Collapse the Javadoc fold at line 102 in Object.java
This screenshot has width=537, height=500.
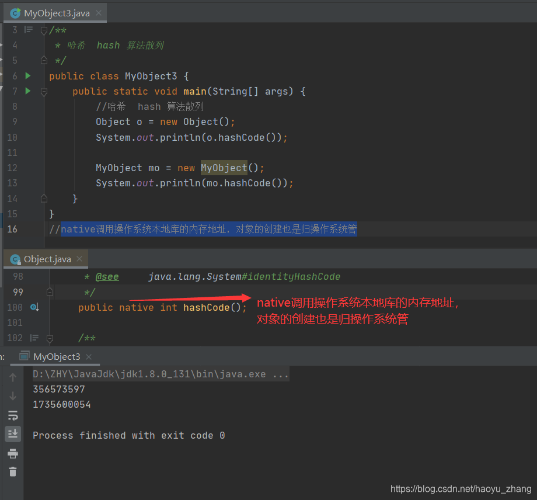[x=50, y=339]
